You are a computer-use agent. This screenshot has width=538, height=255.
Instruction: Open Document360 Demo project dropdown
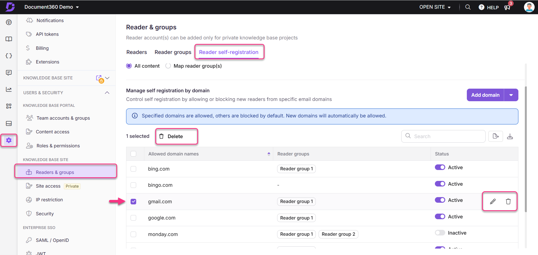point(52,7)
